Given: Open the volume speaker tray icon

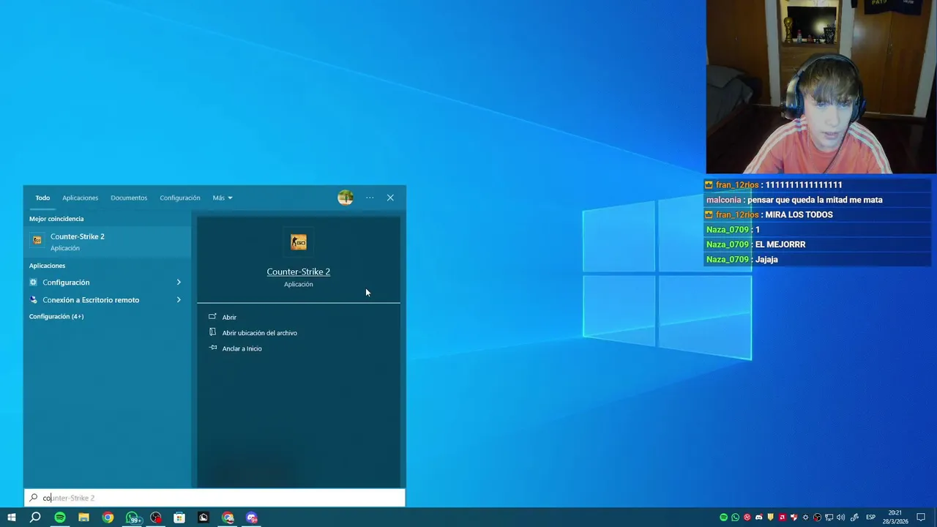Looking at the screenshot, I should 840,517.
